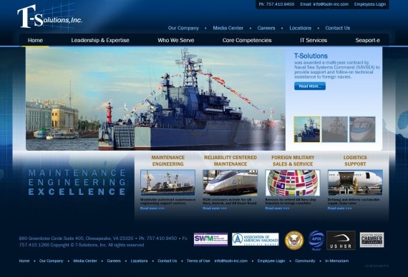Screen dimensions: 408x277
Task: Select the gray navy ship slide thumbnail
Action: [334, 129]
